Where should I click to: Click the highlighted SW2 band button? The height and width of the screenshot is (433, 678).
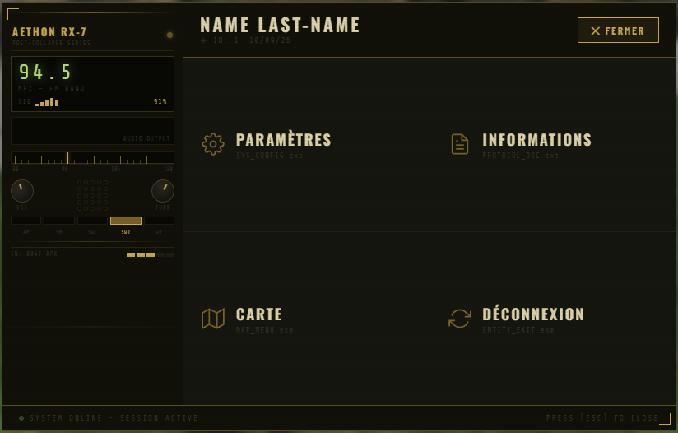[126, 221]
